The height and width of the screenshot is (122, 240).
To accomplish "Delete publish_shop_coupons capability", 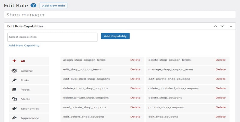I will point(220,107).
